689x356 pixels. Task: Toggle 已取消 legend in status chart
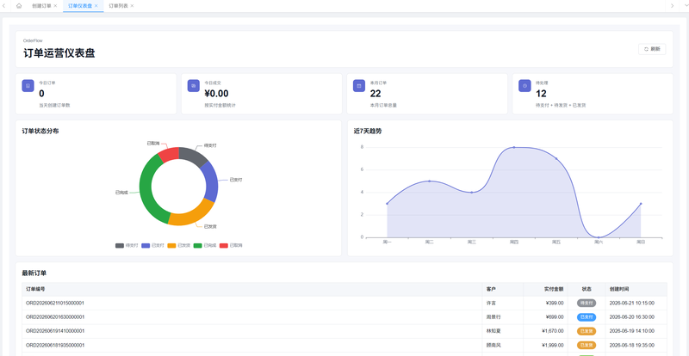[231, 245]
